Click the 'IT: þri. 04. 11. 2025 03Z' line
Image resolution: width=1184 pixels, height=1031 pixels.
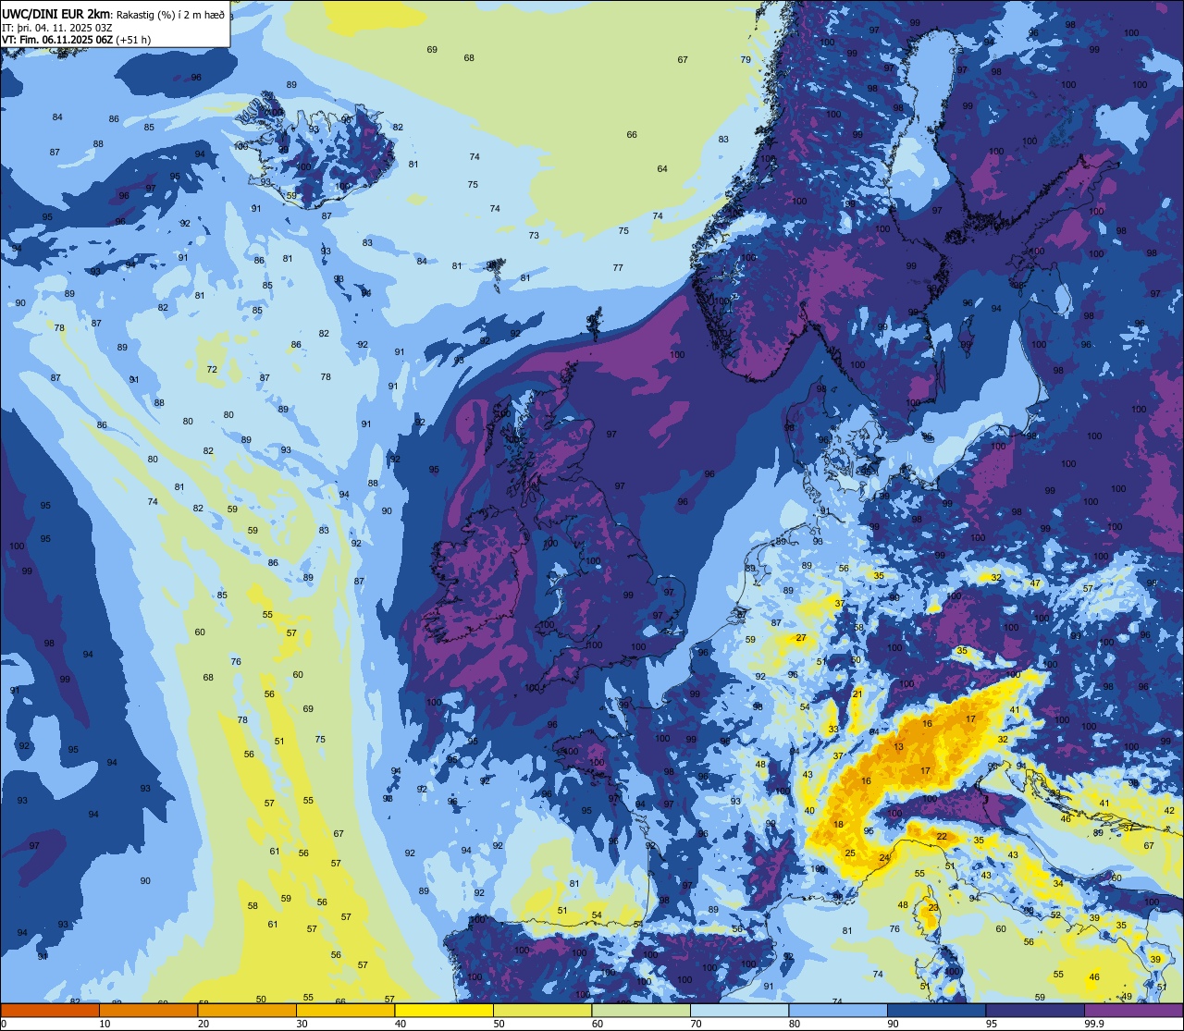pos(57,27)
